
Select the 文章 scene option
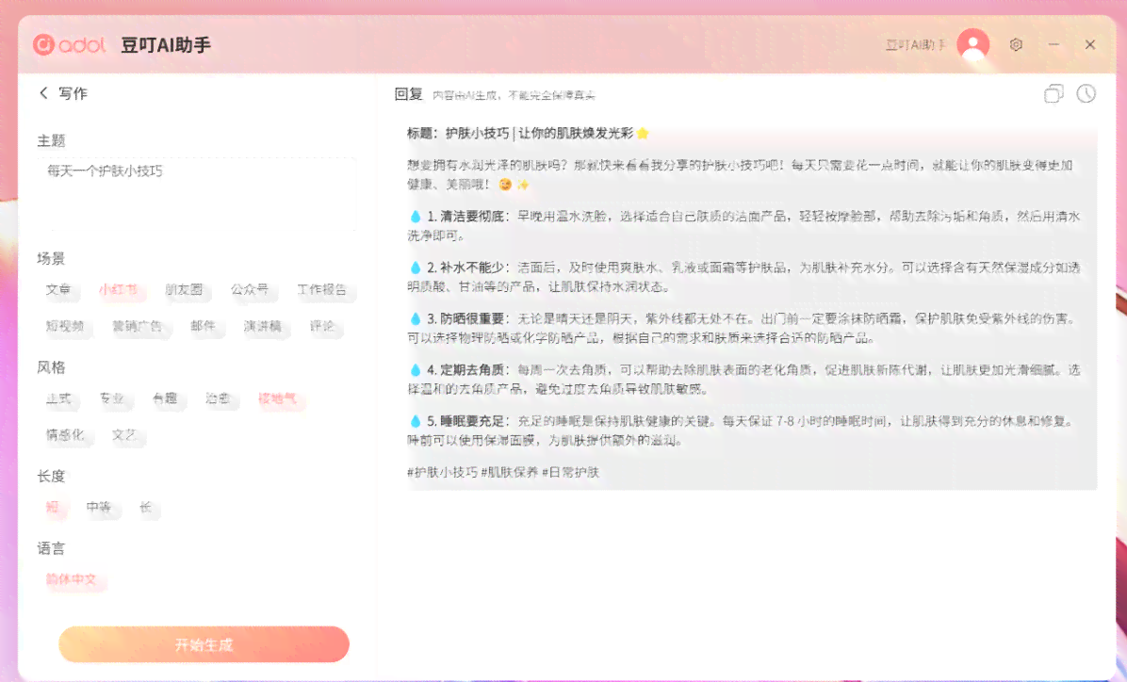(58, 289)
